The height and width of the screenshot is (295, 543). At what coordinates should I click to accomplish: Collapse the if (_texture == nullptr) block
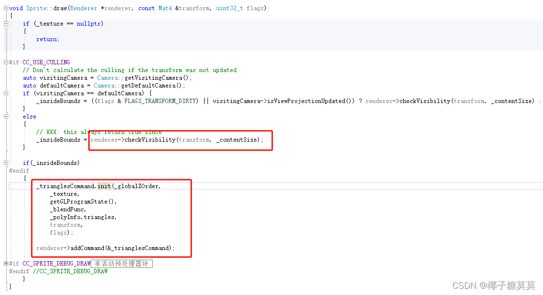coord(6,24)
